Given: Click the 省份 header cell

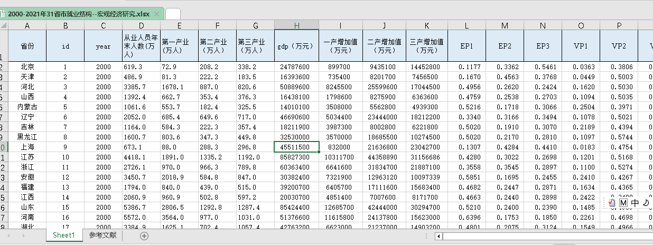Looking at the screenshot, I should [x=27, y=46].
